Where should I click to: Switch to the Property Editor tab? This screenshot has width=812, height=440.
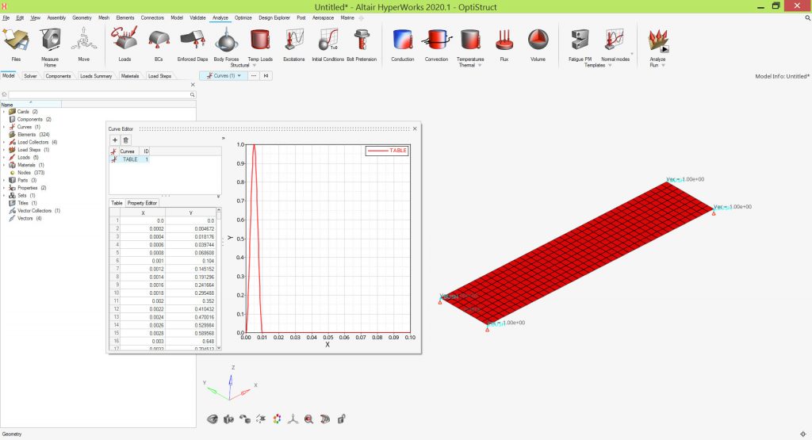142,203
